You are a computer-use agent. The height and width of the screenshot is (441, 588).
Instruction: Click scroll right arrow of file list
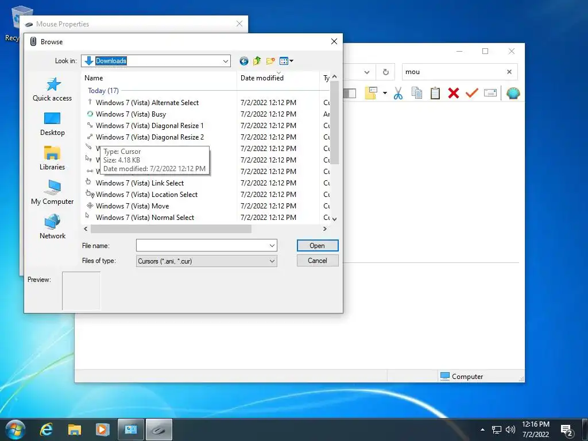(325, 229)
